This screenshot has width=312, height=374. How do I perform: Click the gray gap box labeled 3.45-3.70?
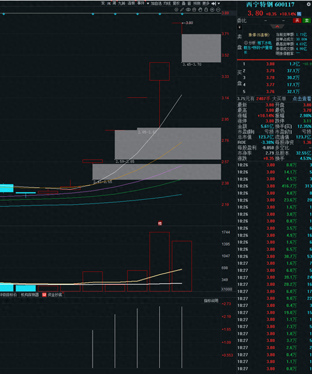pos(201,48)
